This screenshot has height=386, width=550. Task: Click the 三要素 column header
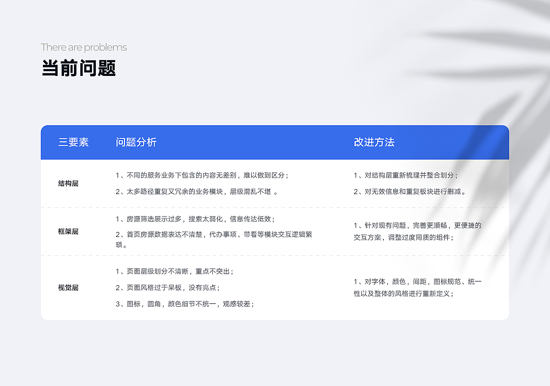tap(73, 142)
